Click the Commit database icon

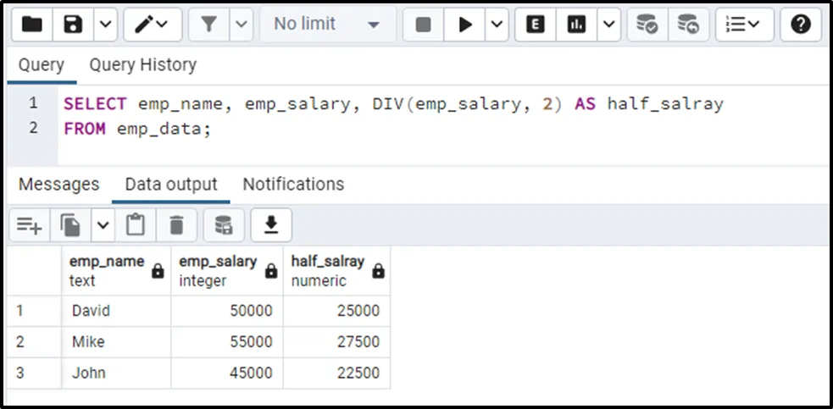[647, 25]
